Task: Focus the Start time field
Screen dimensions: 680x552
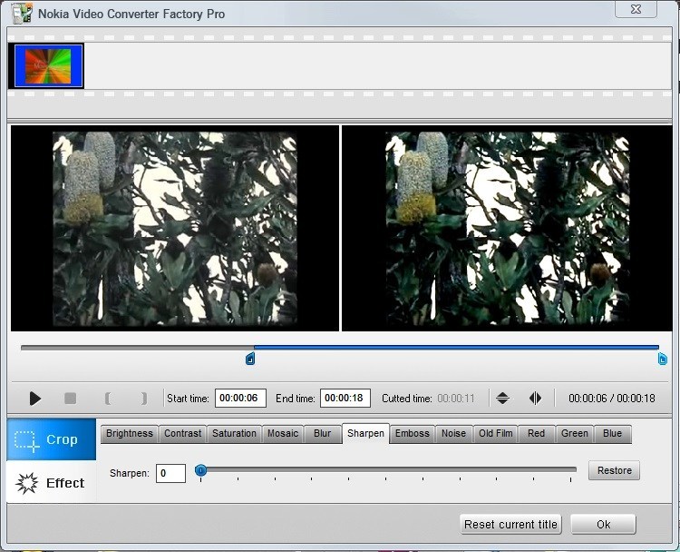Action: 240,399
